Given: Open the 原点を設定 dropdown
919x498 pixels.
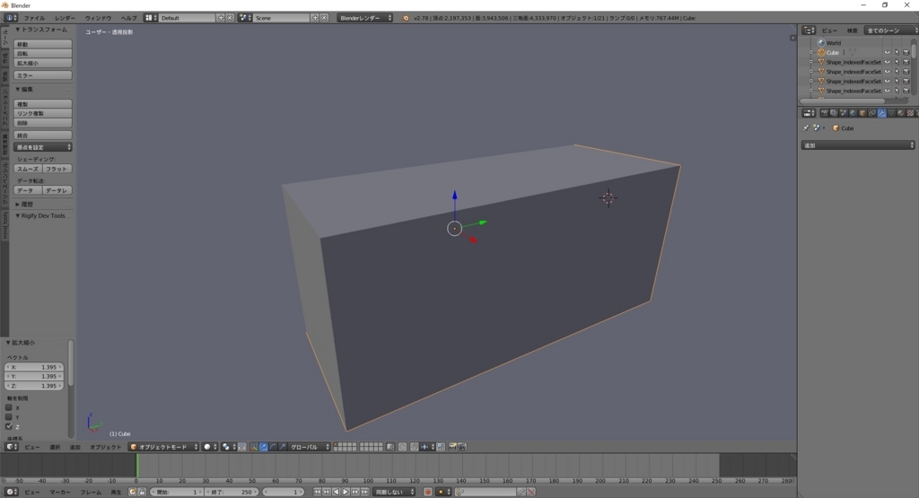Looking at the screenshot, I should tap(43, 147).
